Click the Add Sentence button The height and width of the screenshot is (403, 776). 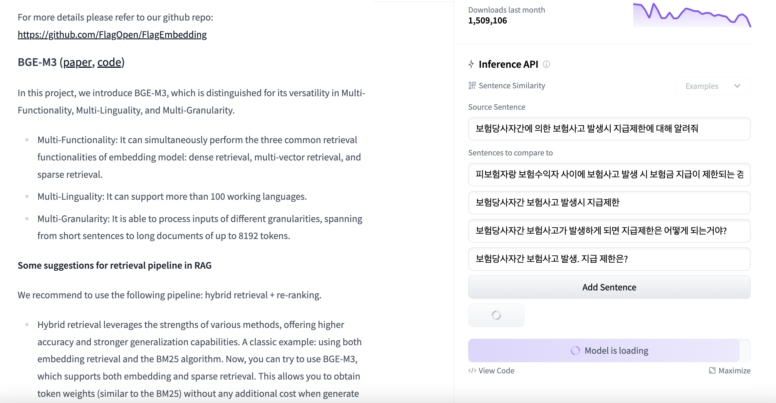click(x=609, y=287)
